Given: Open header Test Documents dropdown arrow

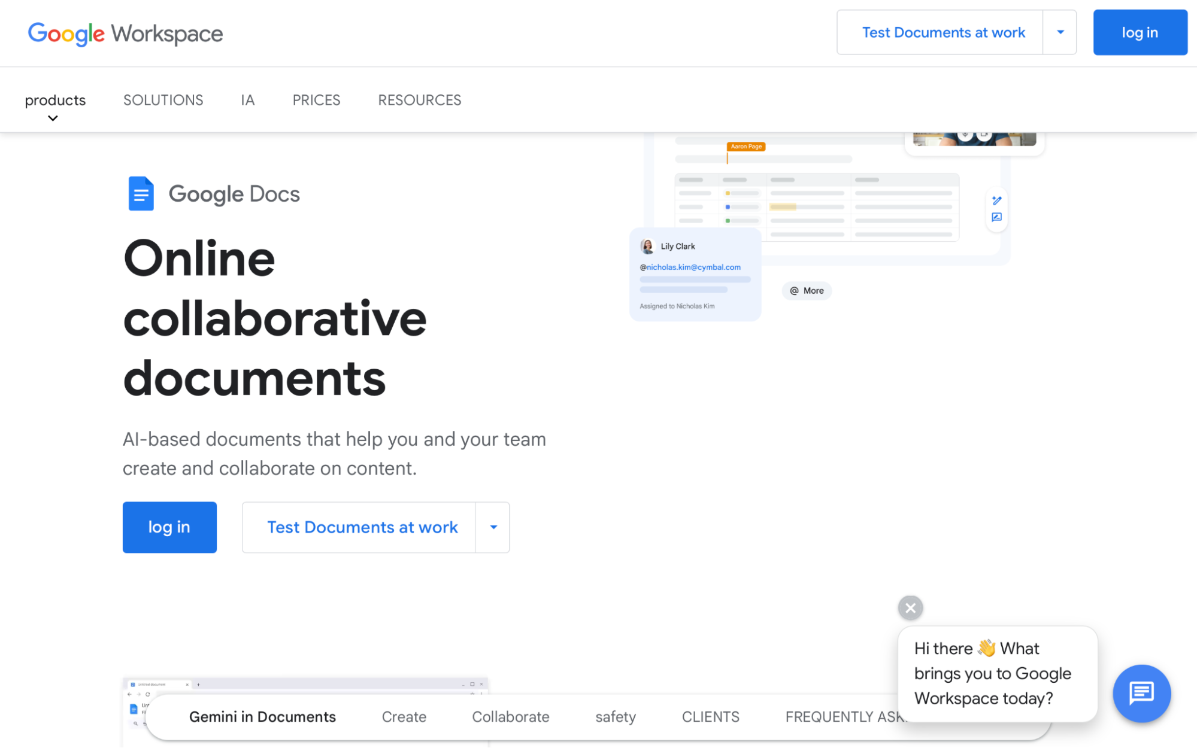Looking at the screenshot, I should click(1060, 32).
